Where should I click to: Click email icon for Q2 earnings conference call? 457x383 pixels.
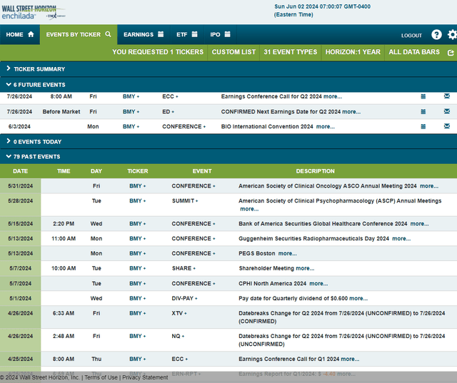(446, 96)
